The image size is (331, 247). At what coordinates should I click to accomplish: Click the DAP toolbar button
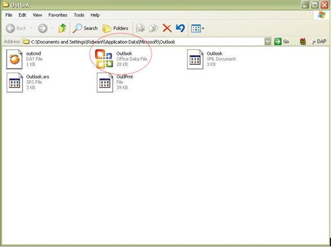(x=319, y=41)
